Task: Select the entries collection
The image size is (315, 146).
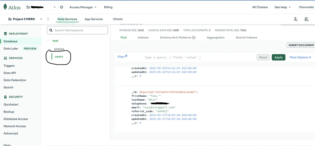Action: (x=59, y=49)
